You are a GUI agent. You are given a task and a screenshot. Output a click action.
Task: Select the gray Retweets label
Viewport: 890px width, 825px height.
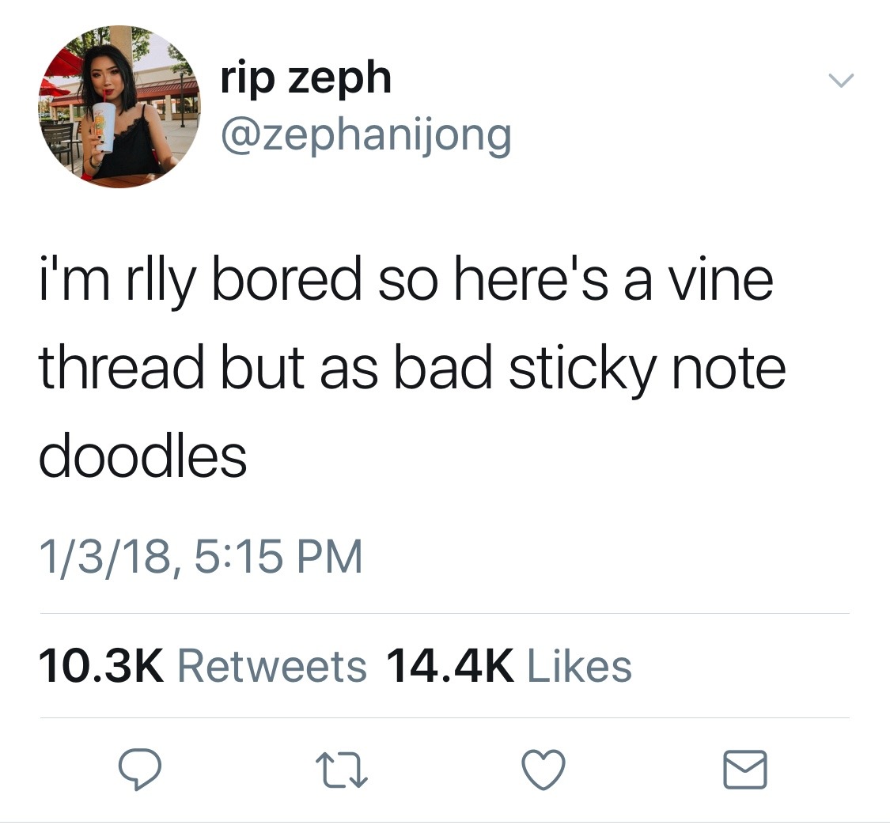point(272,666)
